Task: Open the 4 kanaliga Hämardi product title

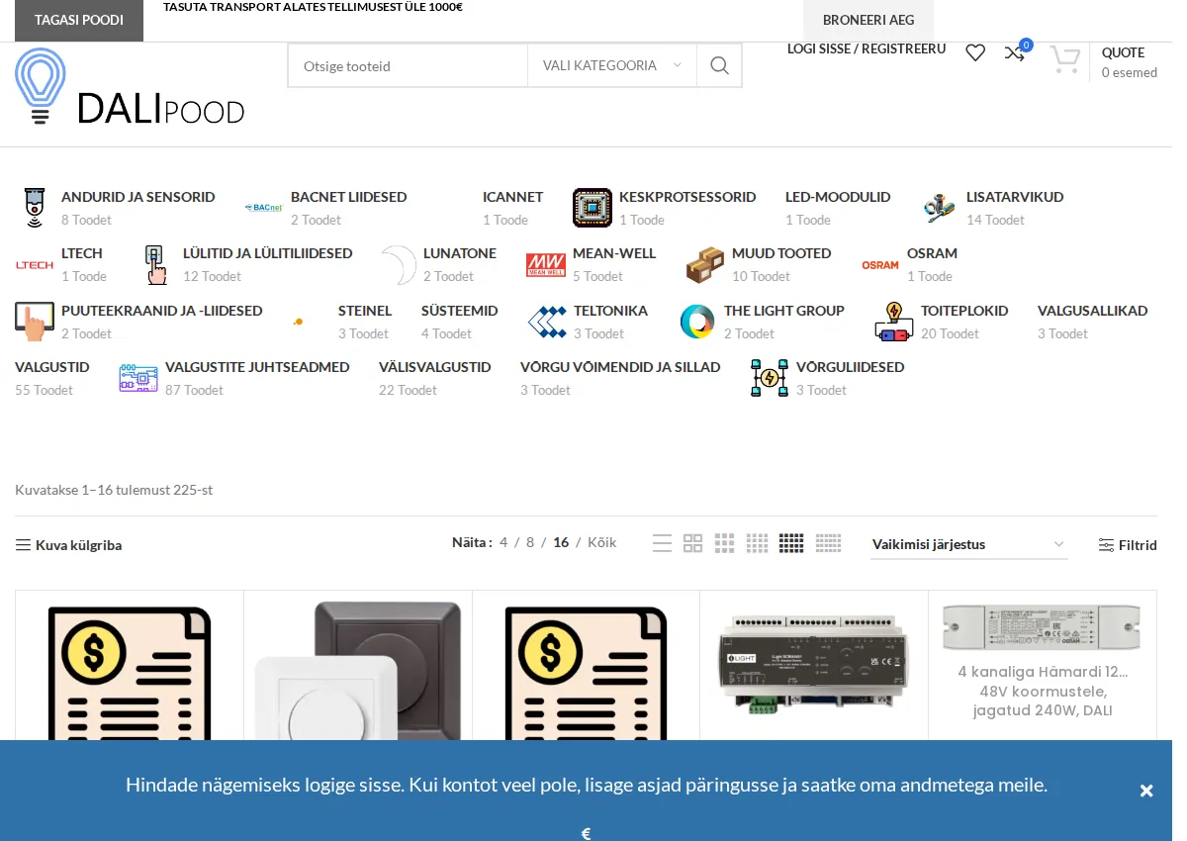Action: point(1043,691)
